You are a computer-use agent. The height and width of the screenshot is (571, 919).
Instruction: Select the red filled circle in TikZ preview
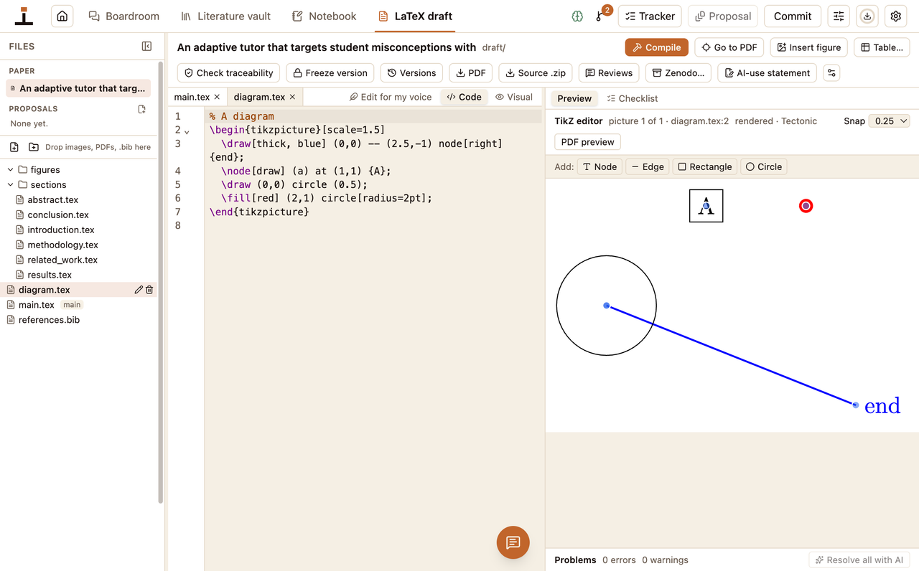pos(806,206)
